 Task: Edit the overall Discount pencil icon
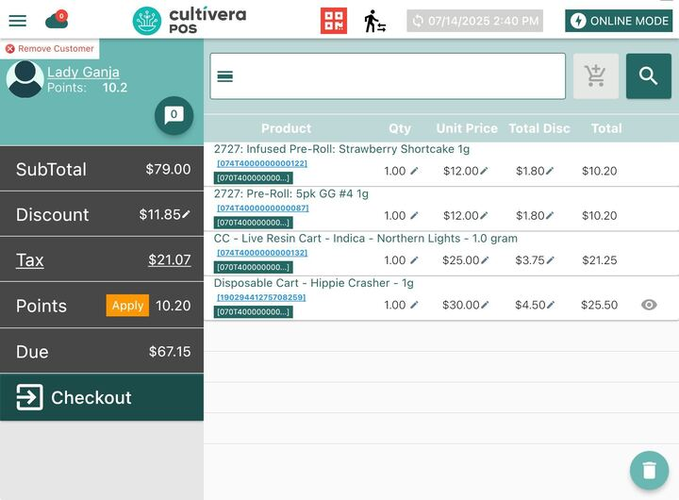tap(186, 214)
